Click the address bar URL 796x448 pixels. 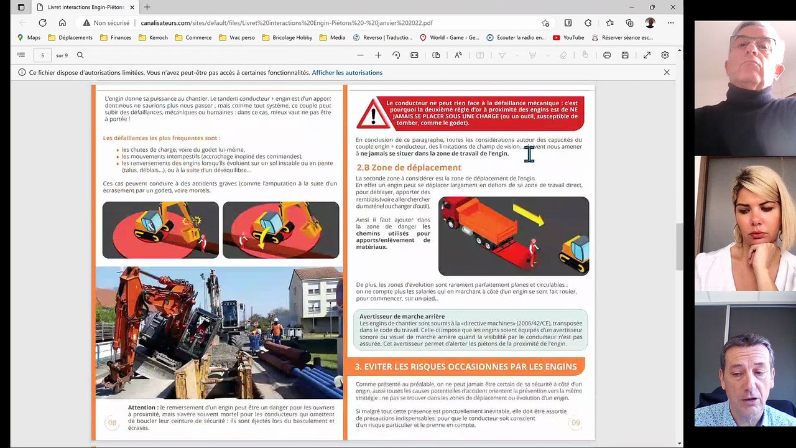[287, 23]
